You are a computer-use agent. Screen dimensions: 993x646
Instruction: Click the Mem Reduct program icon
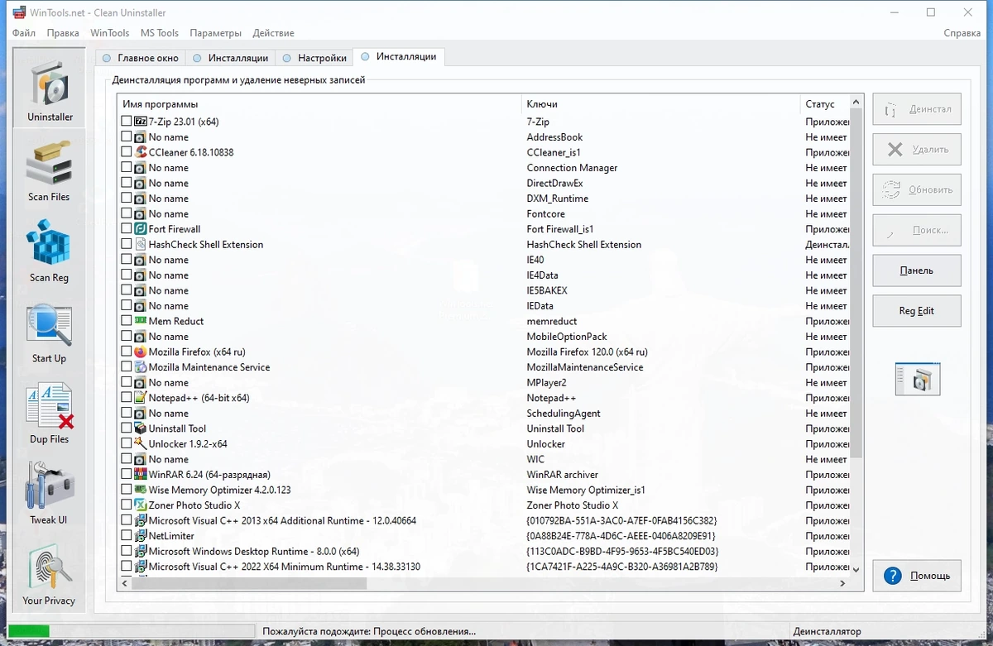141,321
